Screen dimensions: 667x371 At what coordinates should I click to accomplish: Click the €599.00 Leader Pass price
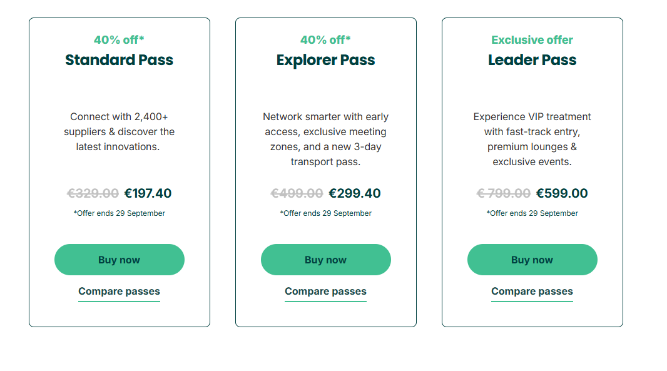point(562,193)
